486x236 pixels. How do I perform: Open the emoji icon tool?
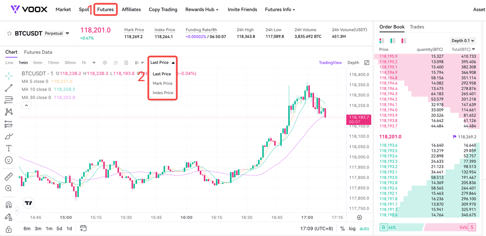(9, 160)
